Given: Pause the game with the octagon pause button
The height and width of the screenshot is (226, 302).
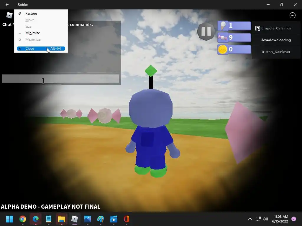Looking at the screenshot, I should pyautogui.click(x=206, y=31).
